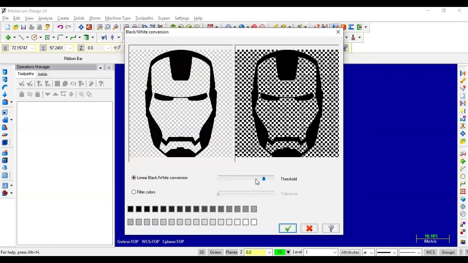Expand the Operations Manager dropdown arrow
Screen dimensions: 468x263
pyautogui.click(x=100, y=68)
